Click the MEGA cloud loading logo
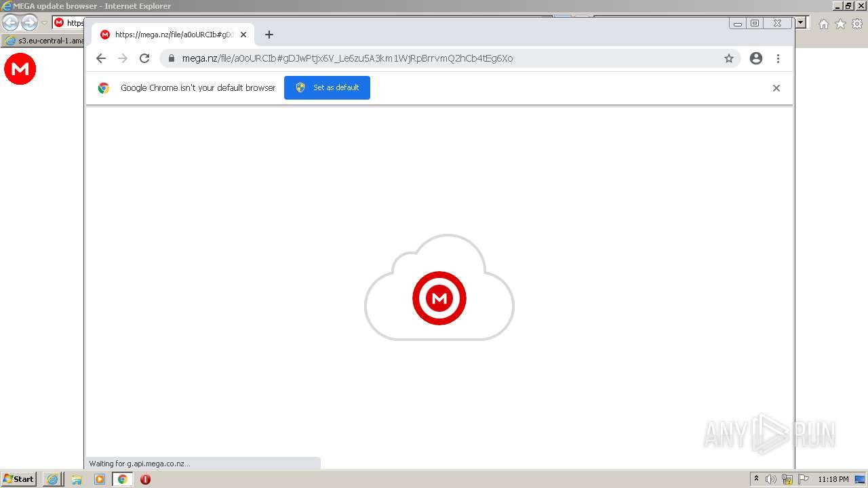 pos(439,288)
